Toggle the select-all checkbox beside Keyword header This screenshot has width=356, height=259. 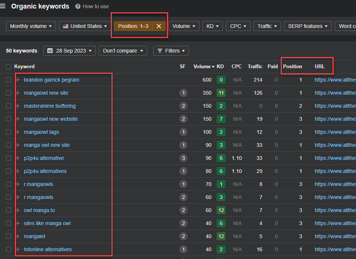[9, 66]
